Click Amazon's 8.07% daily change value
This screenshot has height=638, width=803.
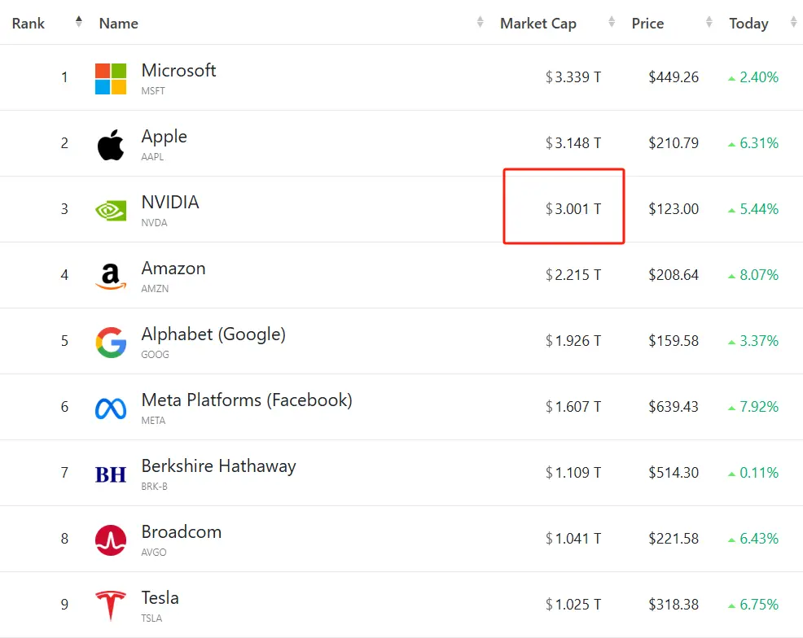(758, 275)
